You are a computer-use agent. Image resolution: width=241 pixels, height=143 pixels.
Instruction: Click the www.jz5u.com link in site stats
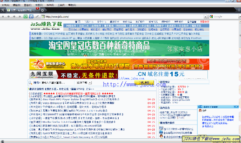pyautogui.click(x=181, y=100)
